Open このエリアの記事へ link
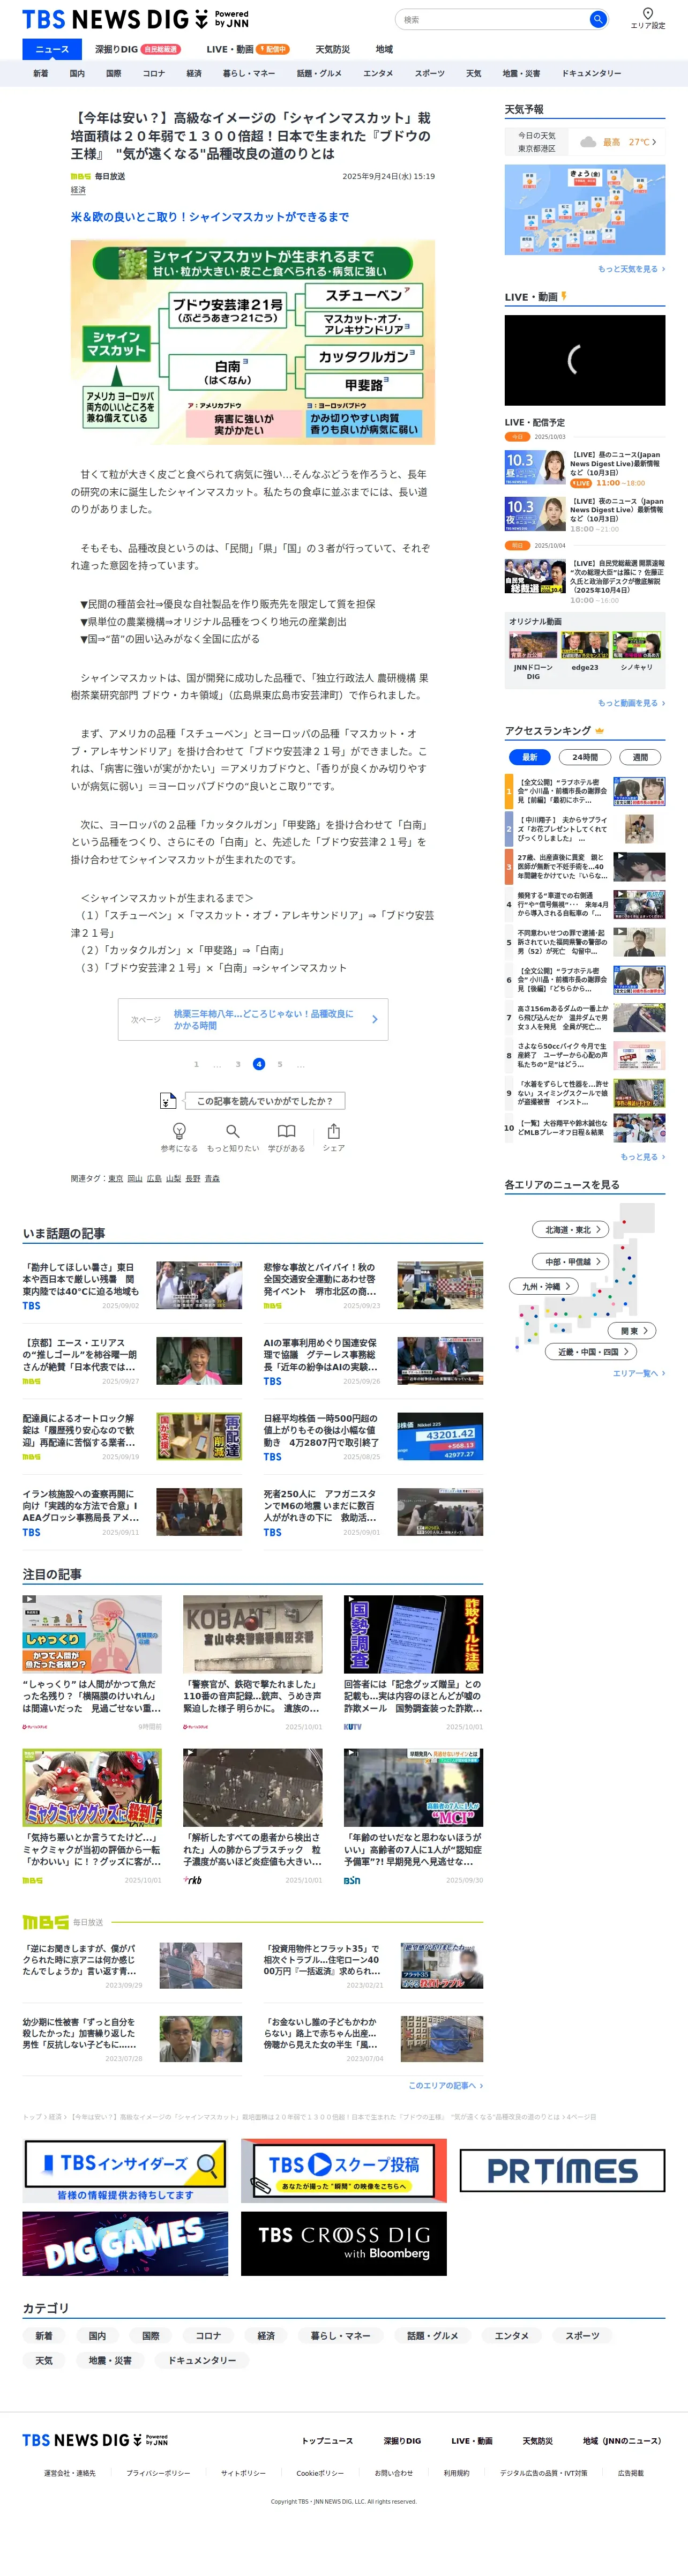Screen dimensions: 688x2576 (x=445, y=2085)
